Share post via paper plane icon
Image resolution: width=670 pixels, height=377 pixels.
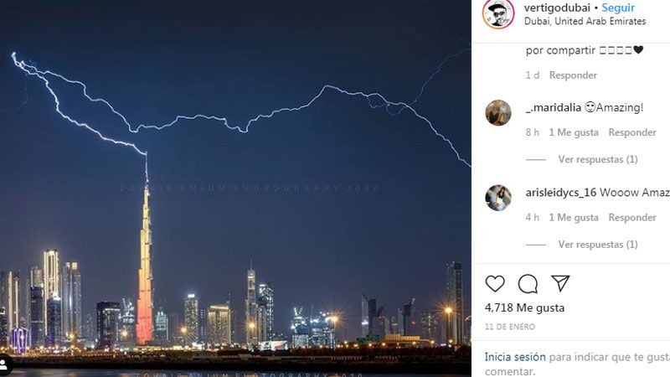click(x=560, y=283)
